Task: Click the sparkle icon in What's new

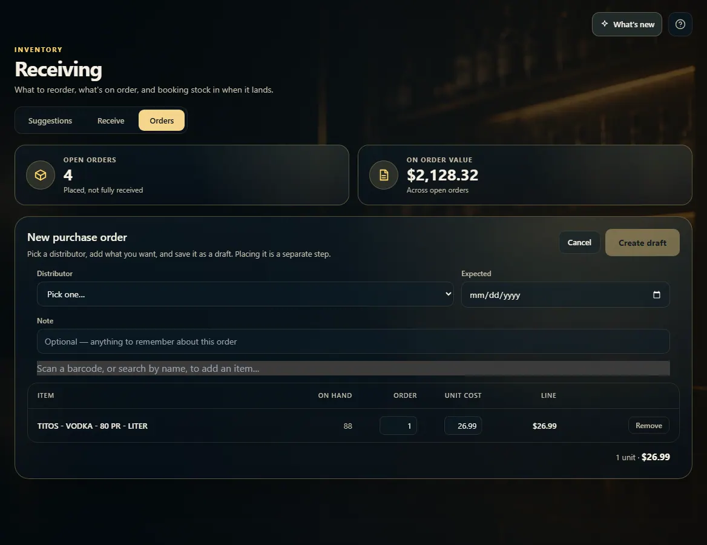Action: [604, 24]
